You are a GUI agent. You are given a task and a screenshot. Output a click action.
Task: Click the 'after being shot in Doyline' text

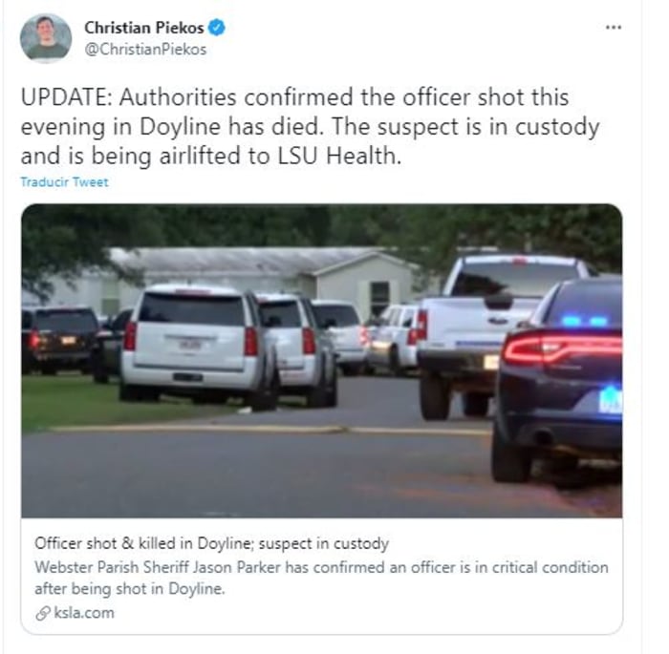tap(130, 589)
